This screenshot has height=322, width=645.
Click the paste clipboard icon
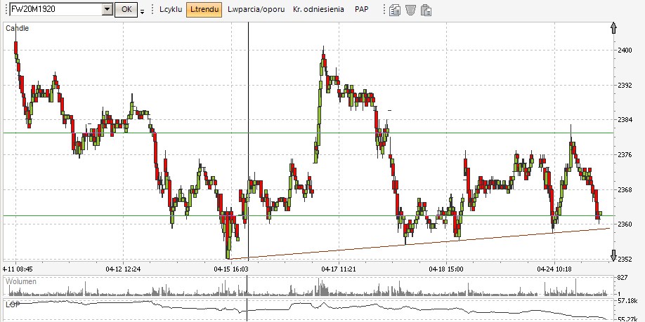click(x=426, y=10)
